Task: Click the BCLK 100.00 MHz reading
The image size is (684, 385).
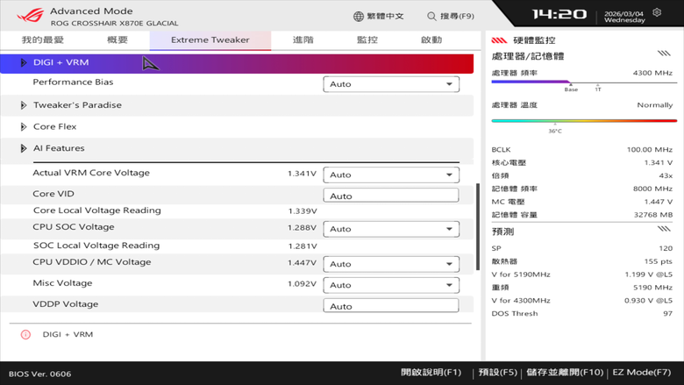Action: point(582,150)
